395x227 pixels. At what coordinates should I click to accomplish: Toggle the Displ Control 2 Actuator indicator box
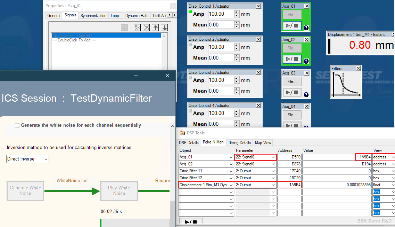[x=190, y=45]
